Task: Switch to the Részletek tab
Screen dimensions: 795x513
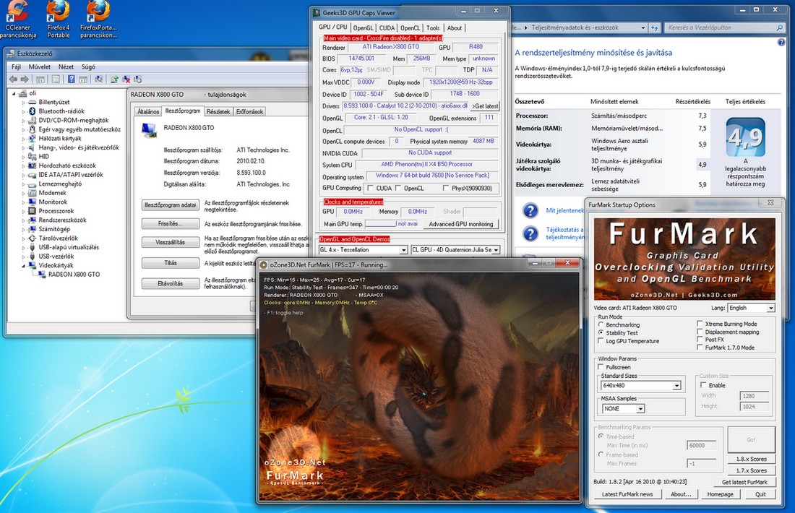Action: 218,111
